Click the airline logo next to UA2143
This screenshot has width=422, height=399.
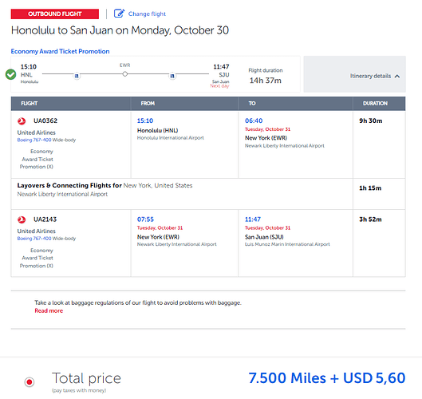[22, 219]
